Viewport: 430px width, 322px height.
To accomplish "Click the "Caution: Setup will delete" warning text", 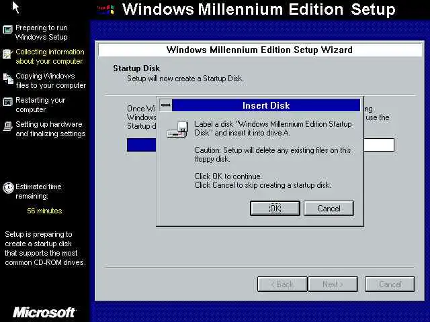I will [x=273, y=154].
